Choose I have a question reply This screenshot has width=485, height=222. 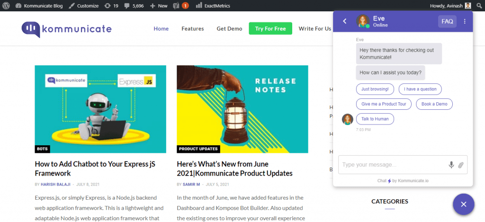[420, 89]
